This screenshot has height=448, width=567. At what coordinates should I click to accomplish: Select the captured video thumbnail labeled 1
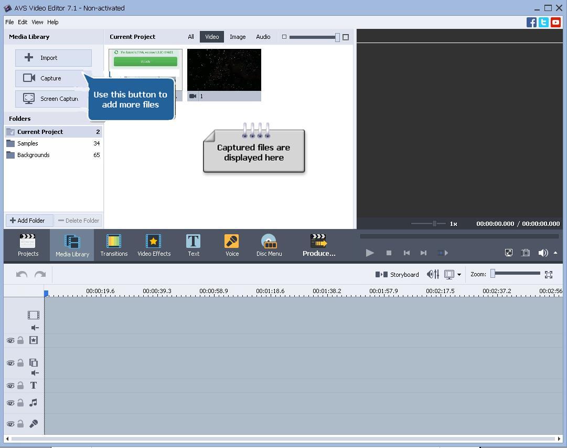coord(224,70)
